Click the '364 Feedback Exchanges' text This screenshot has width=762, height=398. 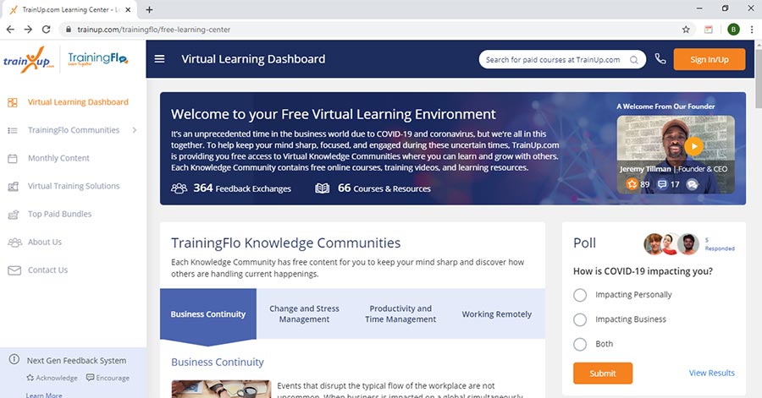click(x=242, y=188)
